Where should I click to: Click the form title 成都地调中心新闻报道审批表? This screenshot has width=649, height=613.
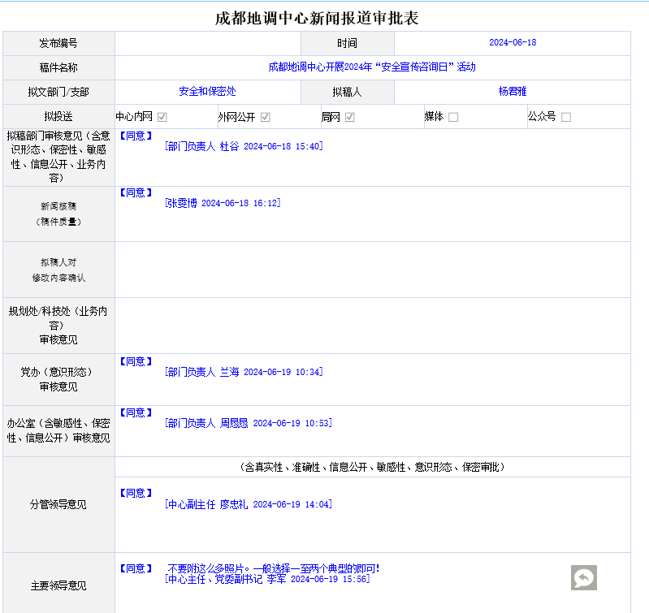[317, 18]
